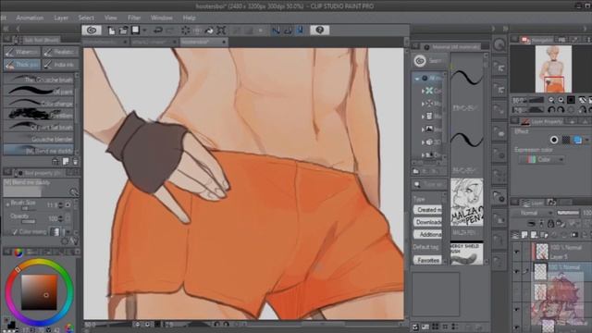Open the Help menu
The image size is (592, 333).
tap(189, 18)
